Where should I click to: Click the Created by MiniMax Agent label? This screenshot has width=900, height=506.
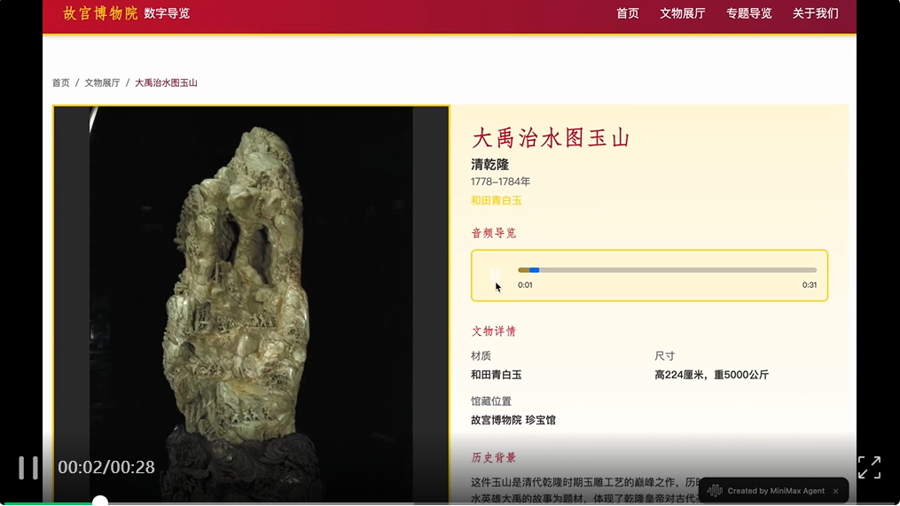[x=776, y=491]
